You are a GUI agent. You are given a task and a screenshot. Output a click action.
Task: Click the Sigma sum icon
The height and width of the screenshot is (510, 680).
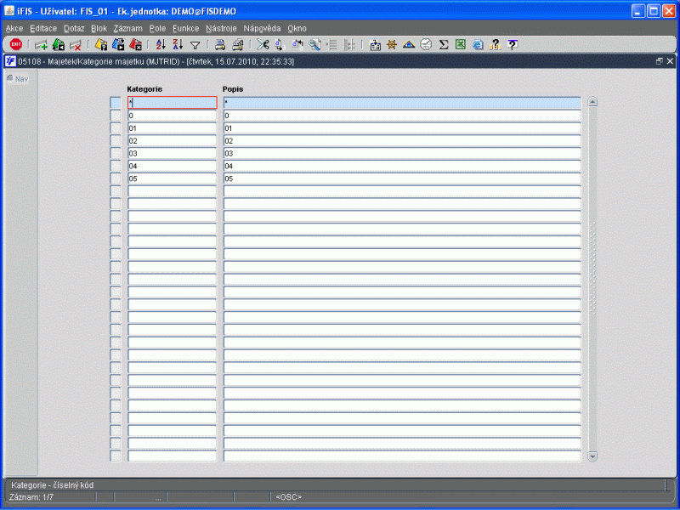pyautogui.click(x=443, y=44)
